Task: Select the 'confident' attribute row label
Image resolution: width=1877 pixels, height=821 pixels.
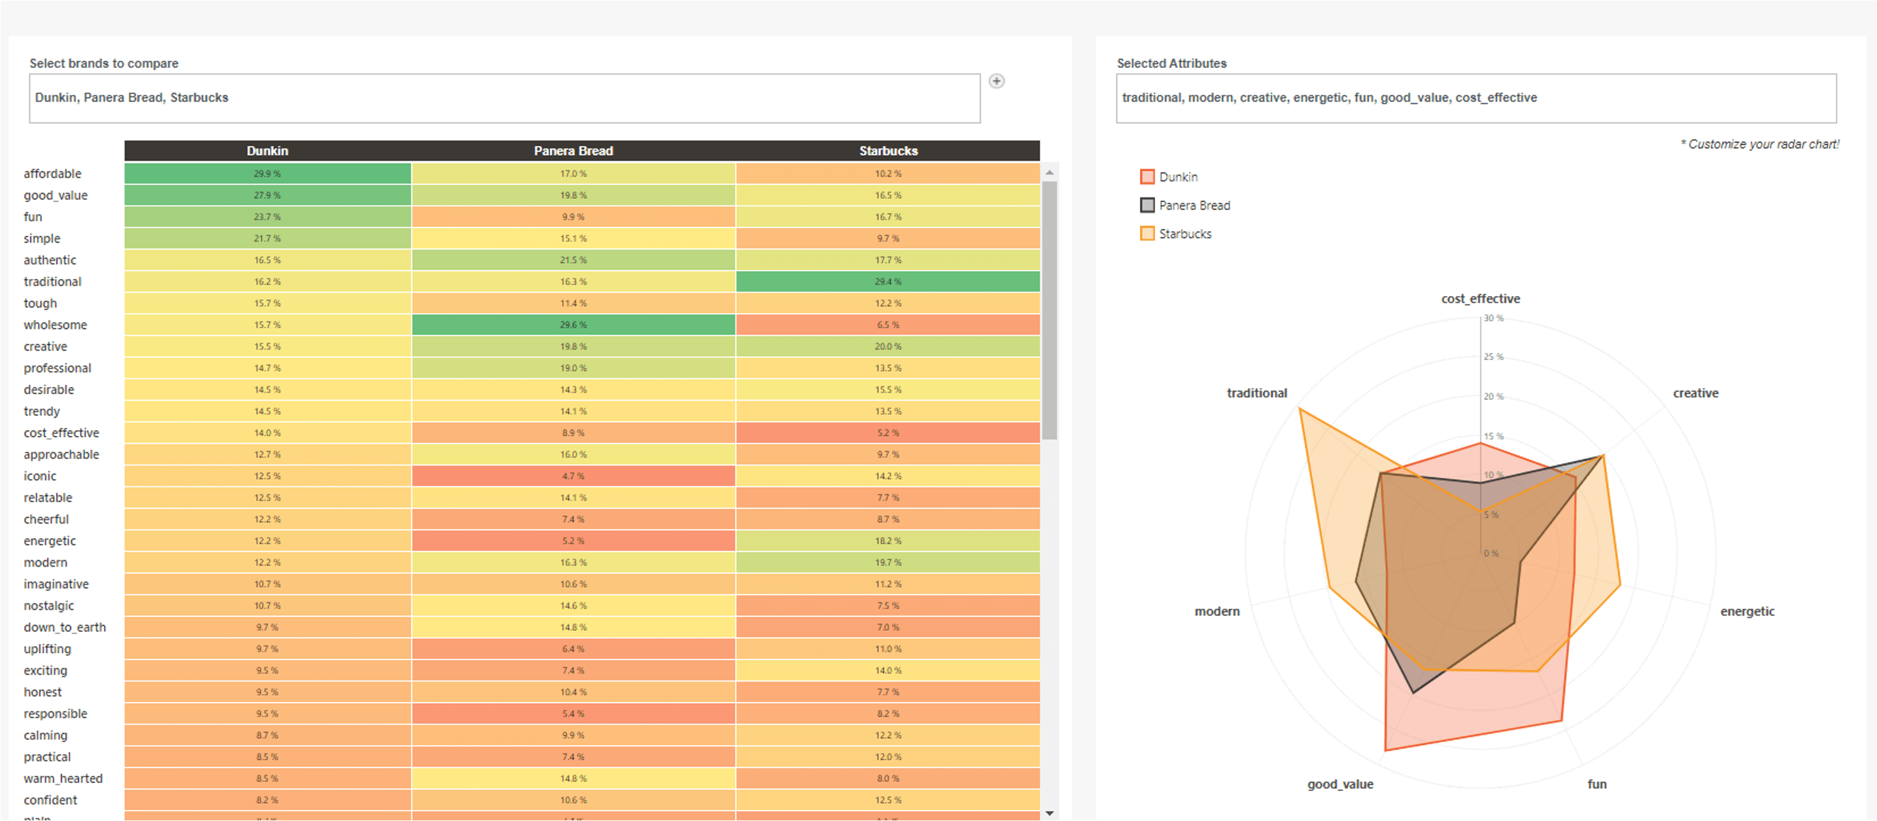Action: [50, 801]
